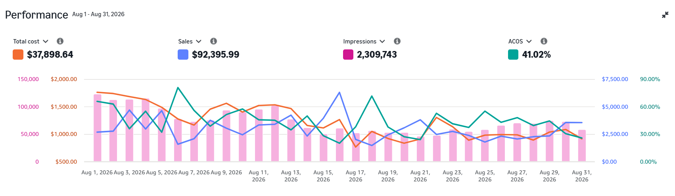The height and width of the screenshot is (196, 675).
Task: Click the Aug 19, 2026 axis label
Action: point(388,176)
